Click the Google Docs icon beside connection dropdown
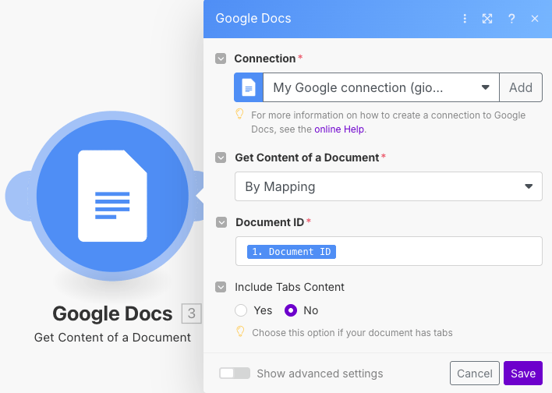Image resolution: width=552 pixels, height=393 pixels. (249, 87)
